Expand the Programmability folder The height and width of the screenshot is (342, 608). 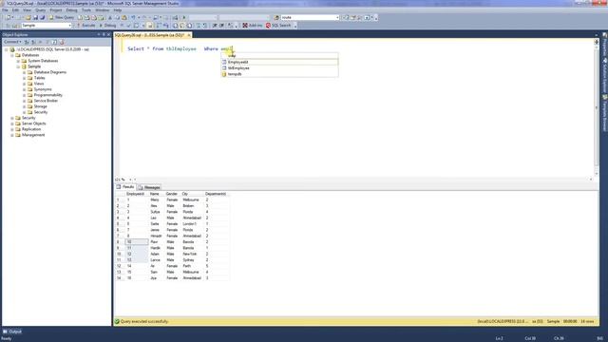[24, 95]
